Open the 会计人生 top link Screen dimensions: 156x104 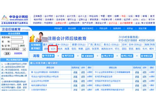click(82, 16)
